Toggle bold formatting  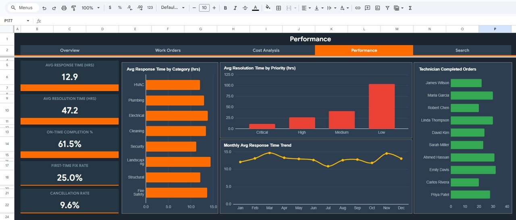[x=225, y=8]
